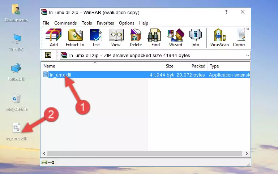Screen dimensions: 278x174
Task: Click the question mark help button
Action: [x=226, y=12]
